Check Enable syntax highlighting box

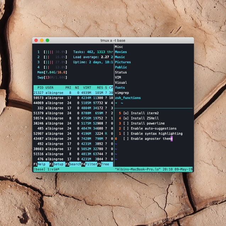(126, 134)
